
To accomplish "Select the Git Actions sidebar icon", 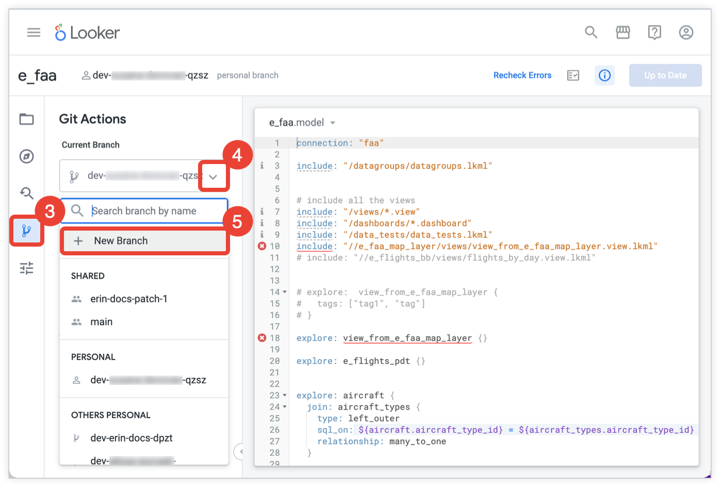I will (26, 231).
